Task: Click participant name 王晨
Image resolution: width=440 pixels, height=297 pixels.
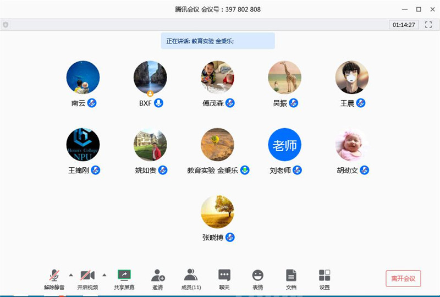Action: pyautogui.click(x=348, y=103)
